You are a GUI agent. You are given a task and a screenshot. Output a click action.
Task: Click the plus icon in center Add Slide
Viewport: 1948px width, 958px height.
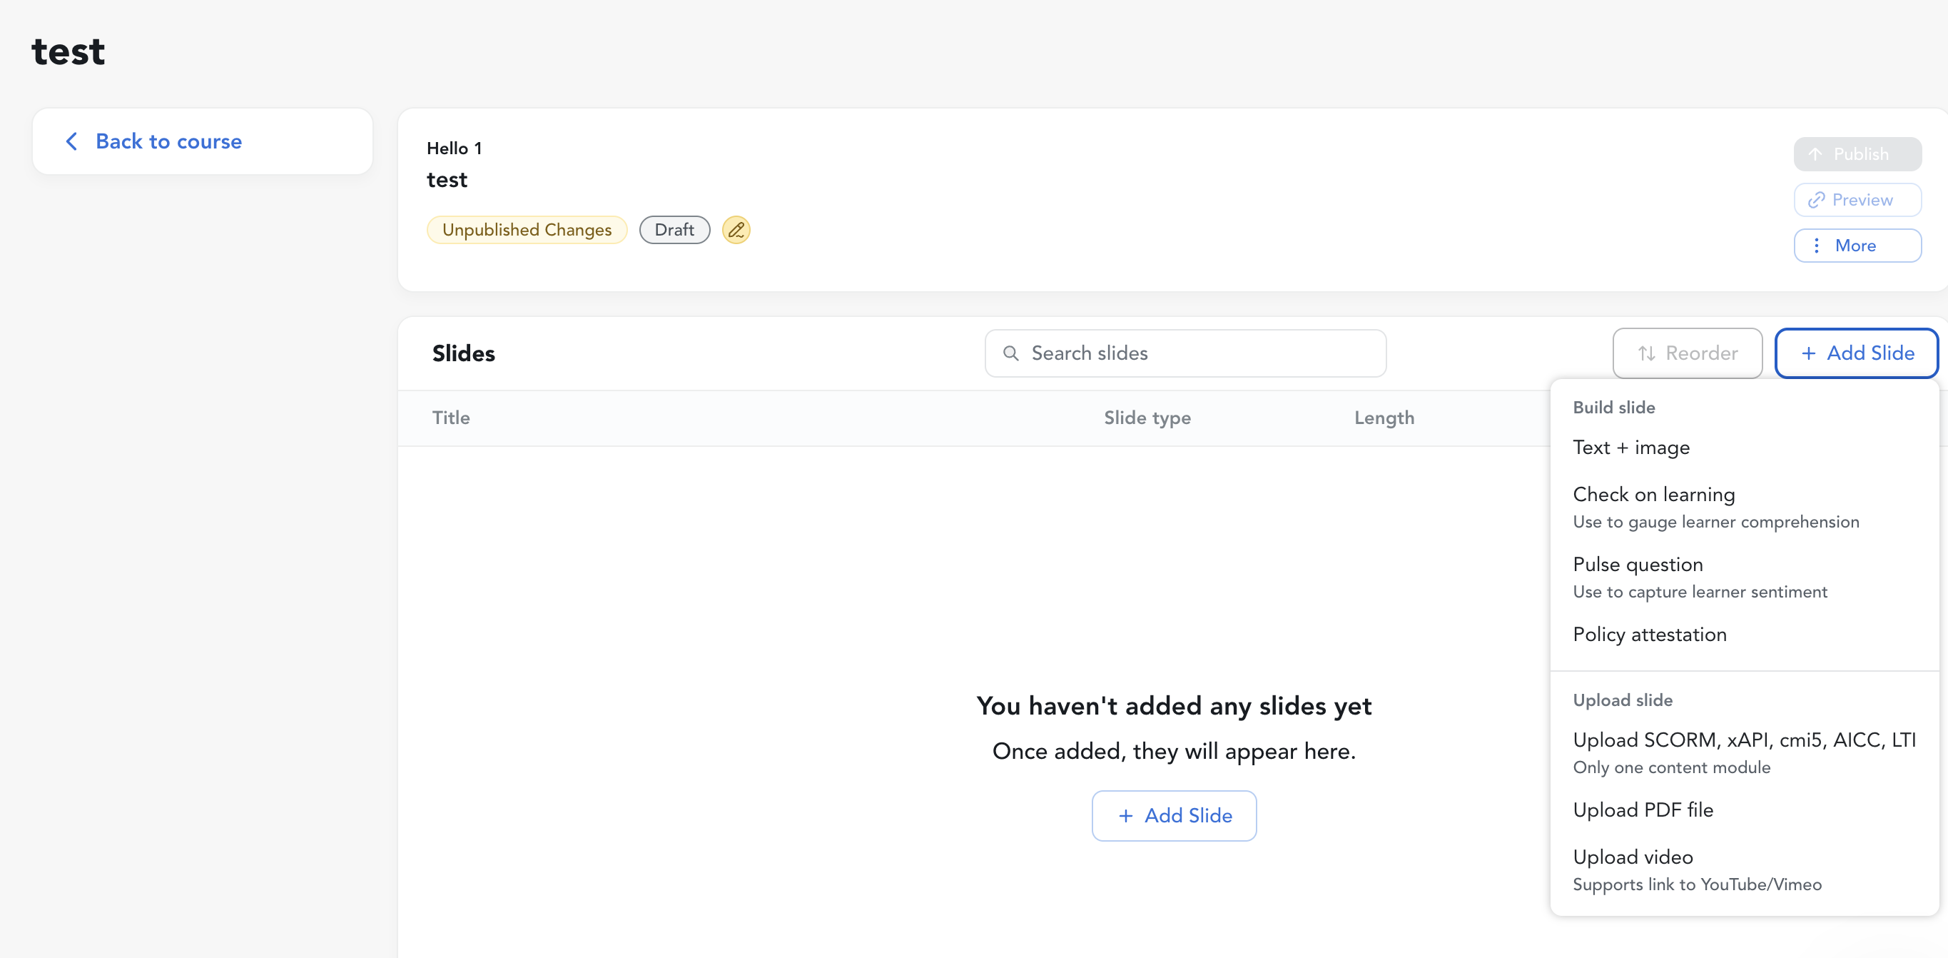(1125, 816)
